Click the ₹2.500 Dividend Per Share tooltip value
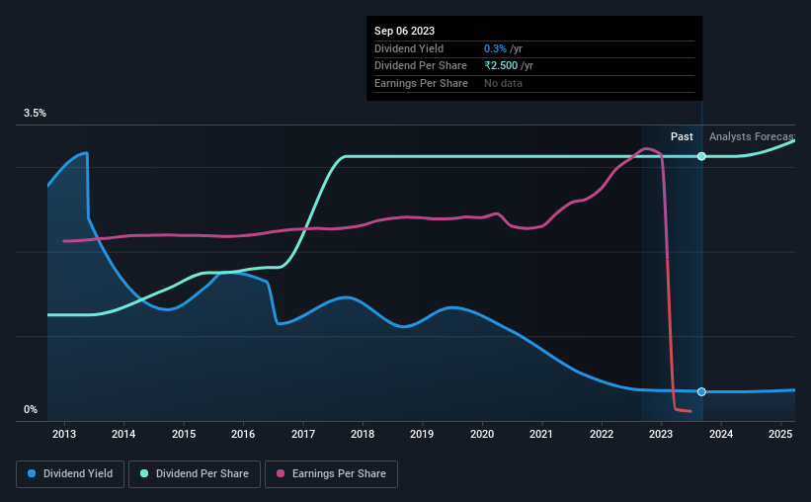The image size is (811, 502). [501, 66]
